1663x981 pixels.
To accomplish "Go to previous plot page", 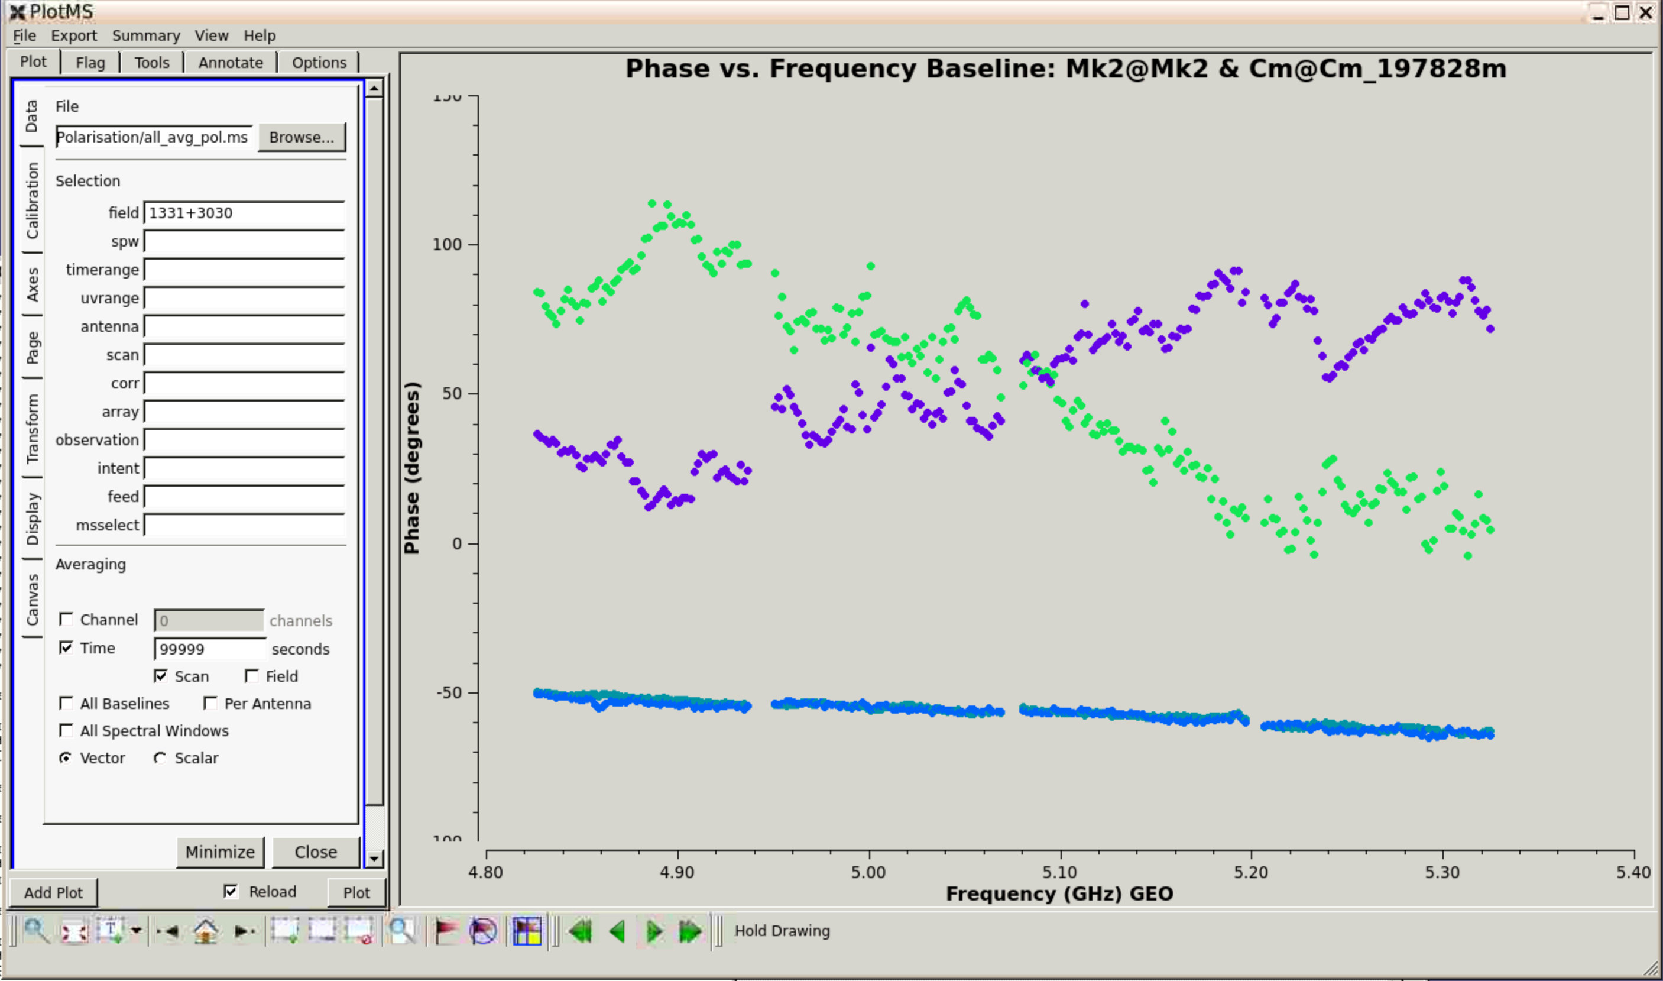I will [x=618, y=931].
